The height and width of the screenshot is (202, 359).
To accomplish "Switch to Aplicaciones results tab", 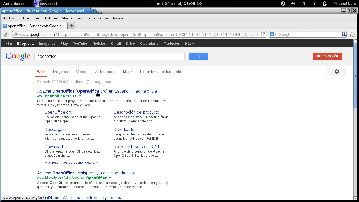I will click(x=105, y=72).
